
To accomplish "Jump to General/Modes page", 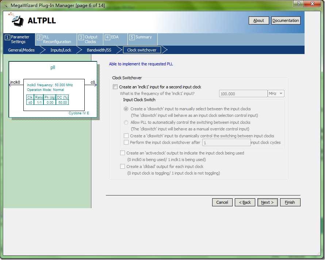I will pos(21,50).
